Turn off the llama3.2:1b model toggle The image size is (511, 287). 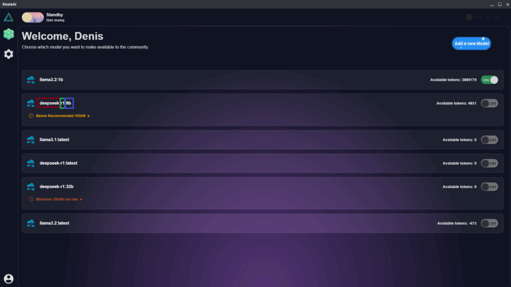coord(489,80)
